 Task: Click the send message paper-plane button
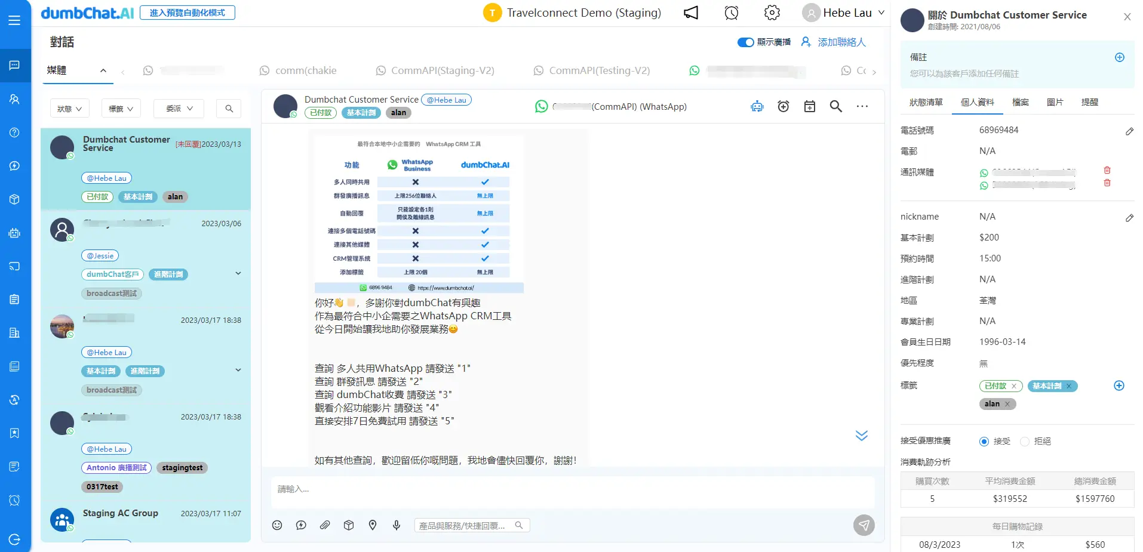coord(864,525)
